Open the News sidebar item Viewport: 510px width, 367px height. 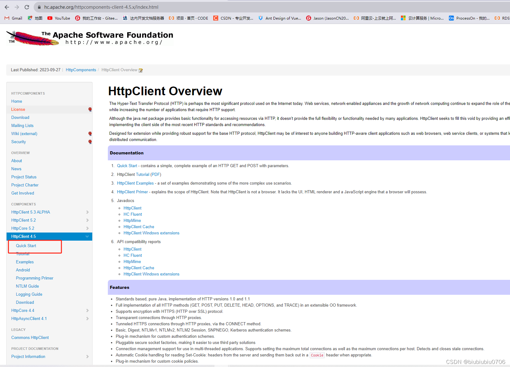tap(16, 169)
